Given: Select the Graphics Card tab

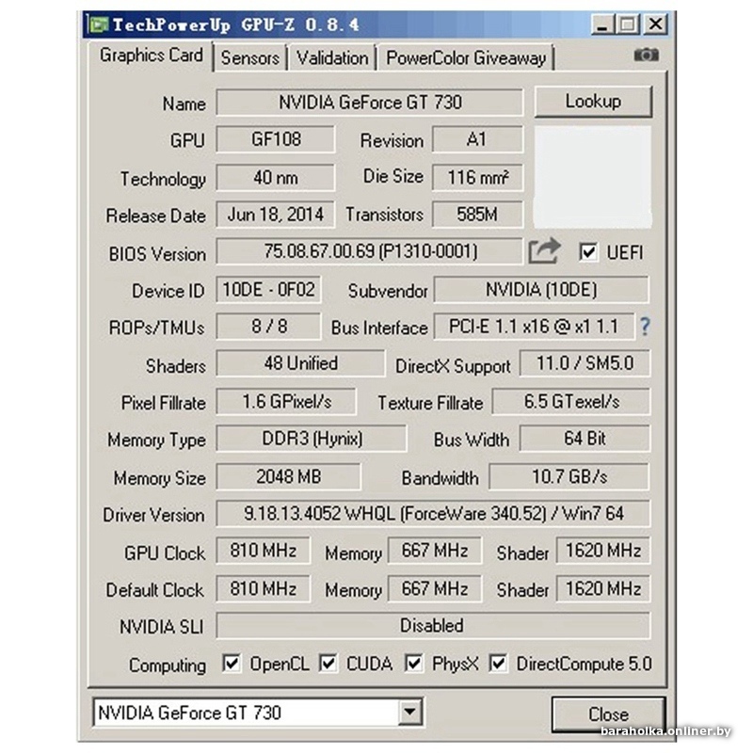Looking at the screenshot, I should point(151,56).
